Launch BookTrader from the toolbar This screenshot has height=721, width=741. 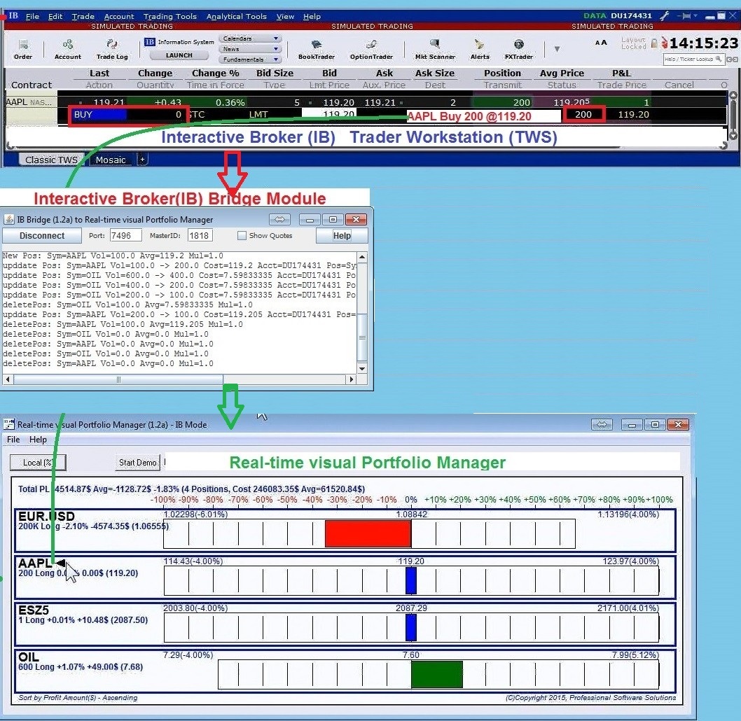click(316, 49)
